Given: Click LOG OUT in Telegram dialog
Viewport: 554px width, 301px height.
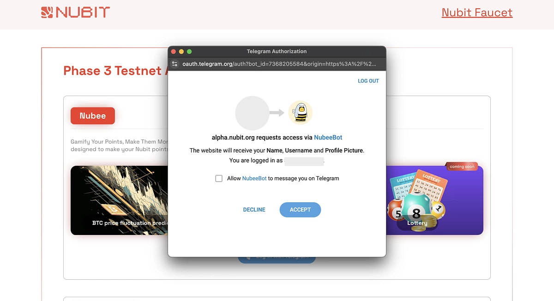Looking at the screenshot, I should click(x=368, y=81).
